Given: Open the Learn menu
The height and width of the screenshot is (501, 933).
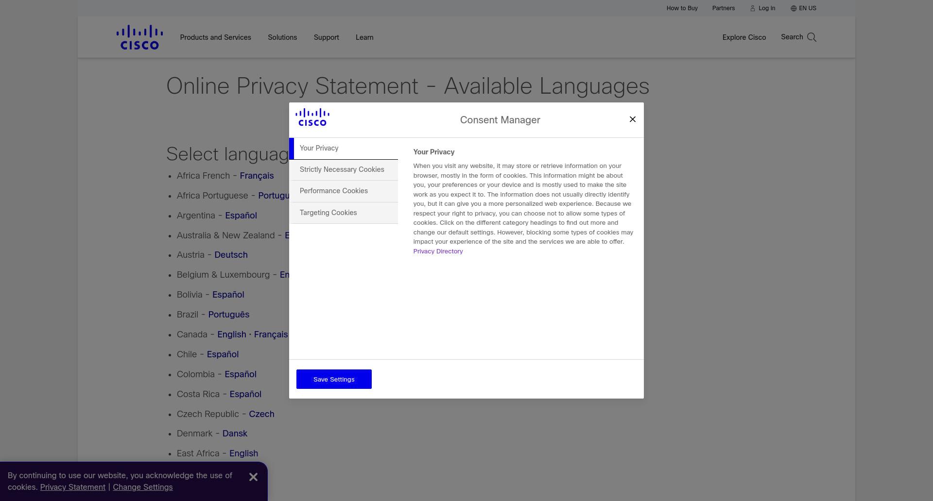Looking at the screenshot, I should (364, 37).
